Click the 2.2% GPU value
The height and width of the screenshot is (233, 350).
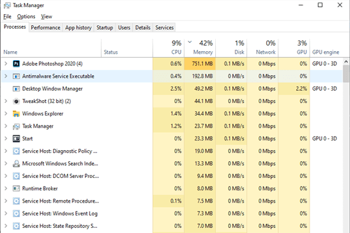pyautogui.click(x=301, y=89)
